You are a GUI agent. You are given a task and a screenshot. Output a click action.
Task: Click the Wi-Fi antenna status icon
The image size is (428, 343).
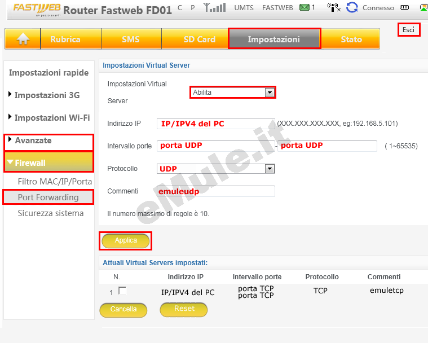click(334, 7)
